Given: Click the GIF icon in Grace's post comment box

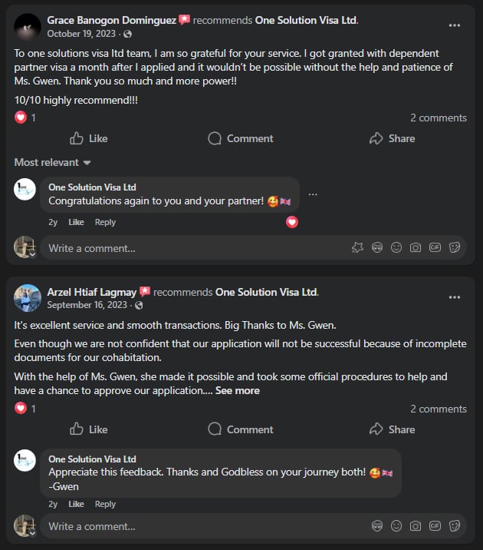Looking at the screenshot, I should point(435,247).
